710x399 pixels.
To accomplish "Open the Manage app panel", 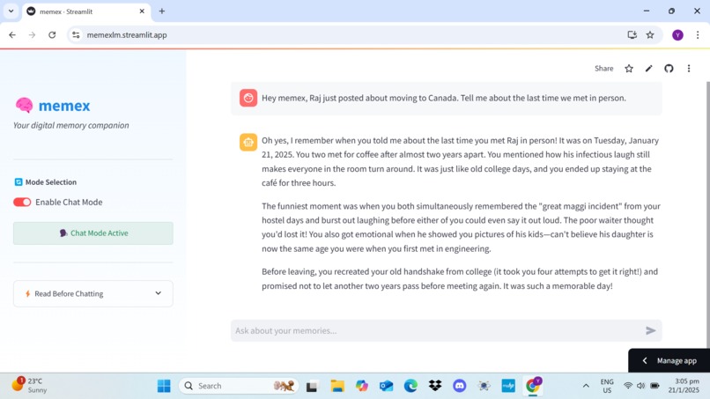I will point(669,360).
